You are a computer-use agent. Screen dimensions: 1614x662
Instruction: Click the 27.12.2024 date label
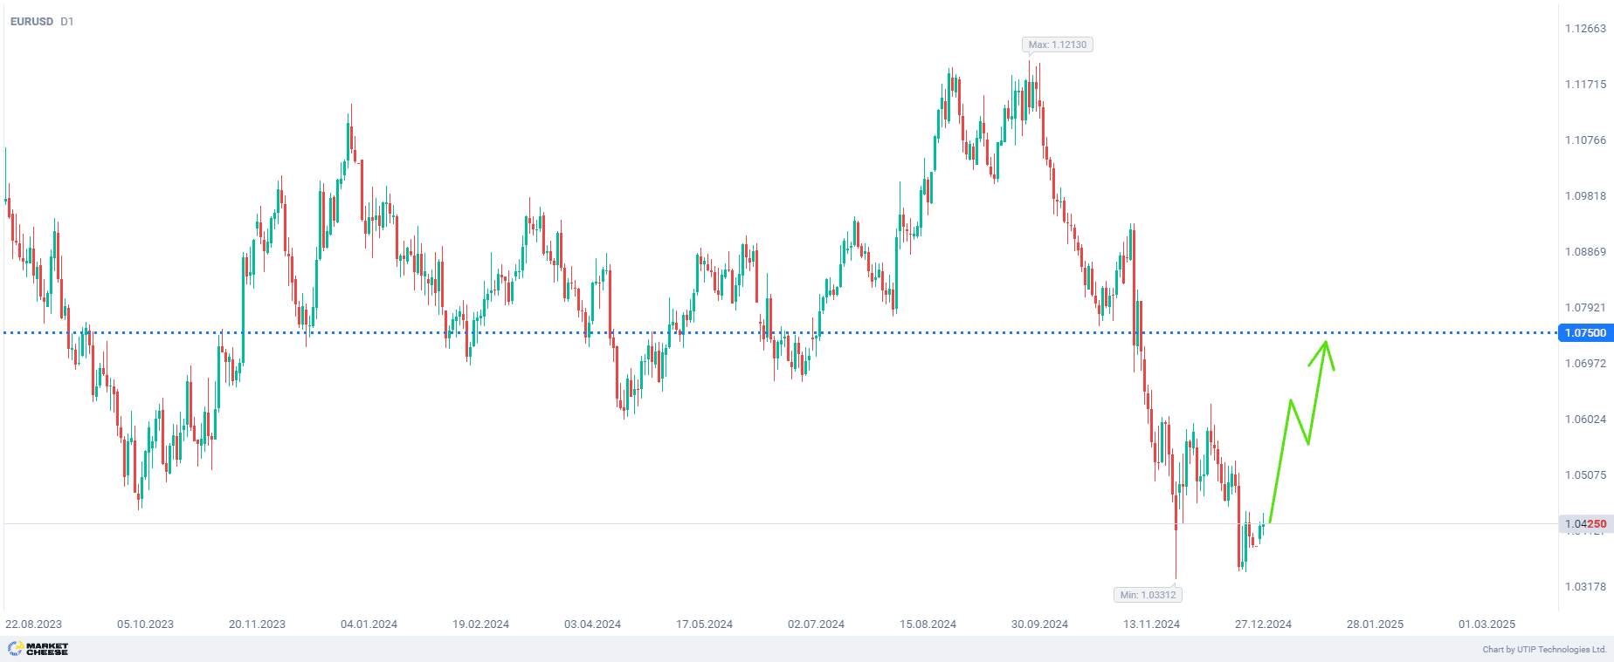click(1263, 624)
